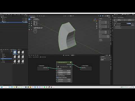Select the Annotate tool in viewport toolbar
This screenshot has width=135, height=101.
[x=29, y=25]
